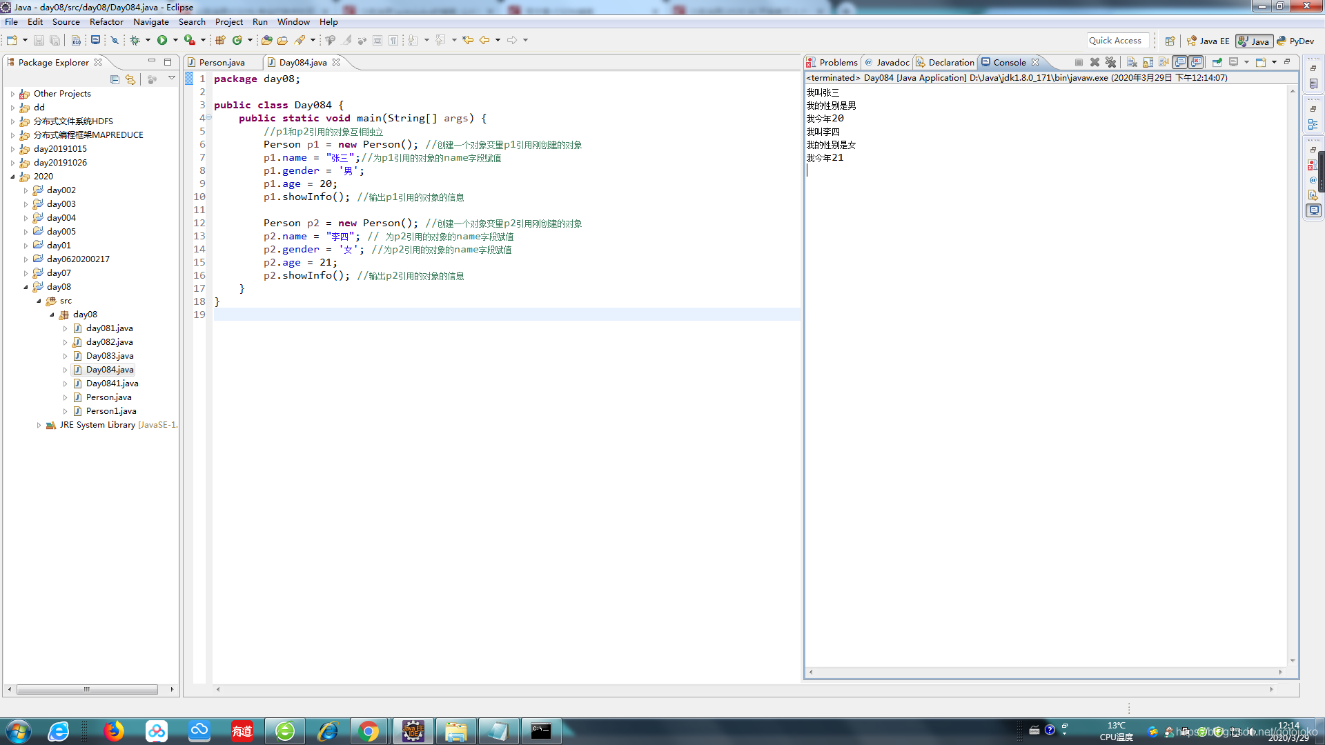The width and height of the screenshot is (1325, 745).
Task: Toggle Show Console When Standard Out Changes
Action: (x=1180, y=62)
